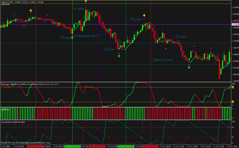Click the current price tag 1.59106
239x148 pixels.
point(235,24)
